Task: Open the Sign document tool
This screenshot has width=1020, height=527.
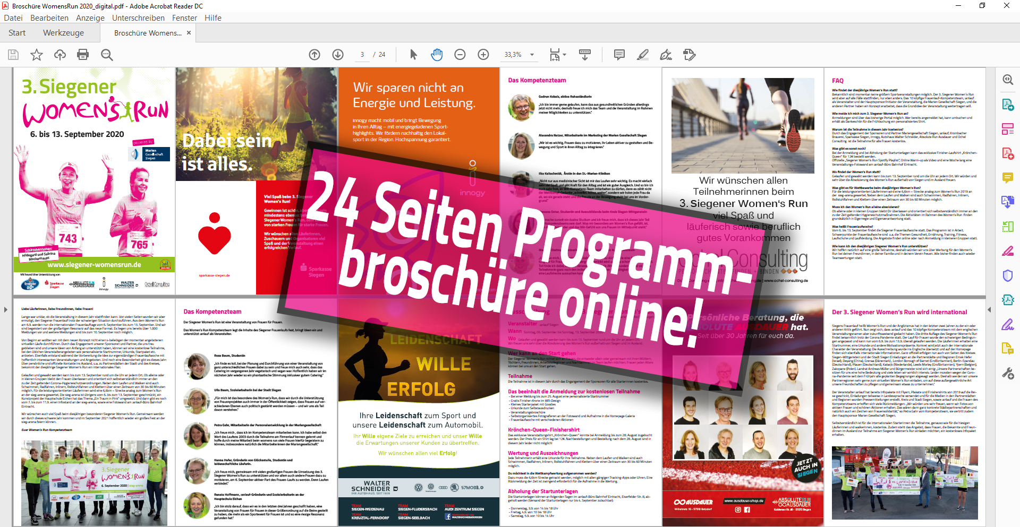Action: (666, 55)
